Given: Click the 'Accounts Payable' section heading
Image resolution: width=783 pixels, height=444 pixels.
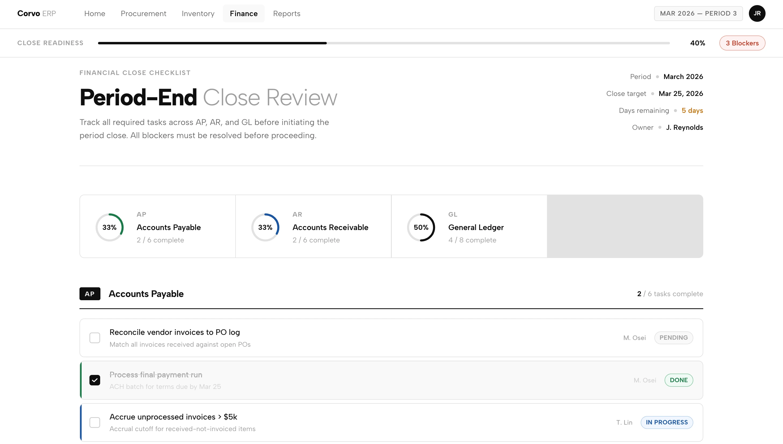Looking at the screenshot, I should pyautogui.click(x=146, y=294).
